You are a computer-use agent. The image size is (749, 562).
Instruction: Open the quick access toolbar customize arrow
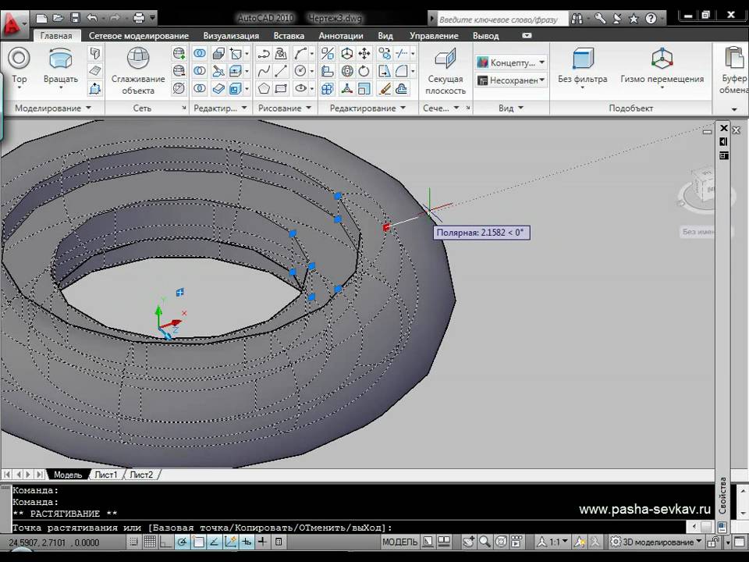point(153,18)
